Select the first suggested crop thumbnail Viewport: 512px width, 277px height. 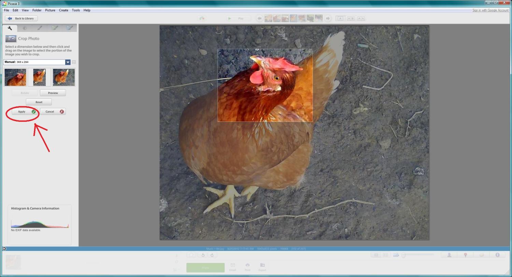coord(15,77)
